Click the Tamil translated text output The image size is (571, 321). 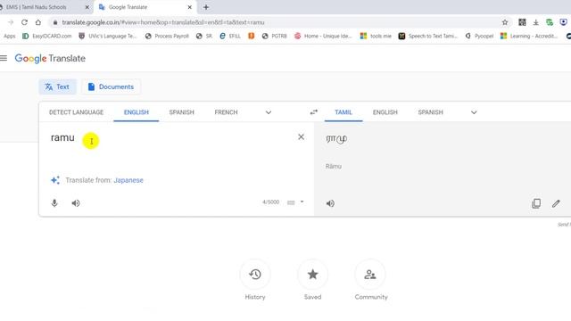336,139
